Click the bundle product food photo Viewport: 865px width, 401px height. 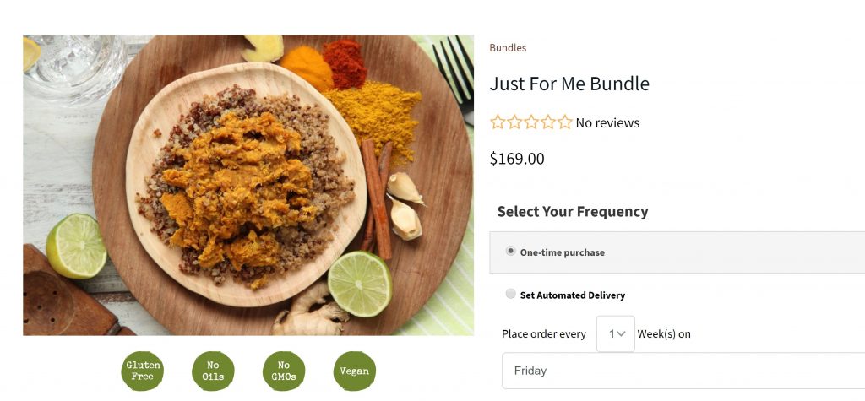click(x=248, y=185)
